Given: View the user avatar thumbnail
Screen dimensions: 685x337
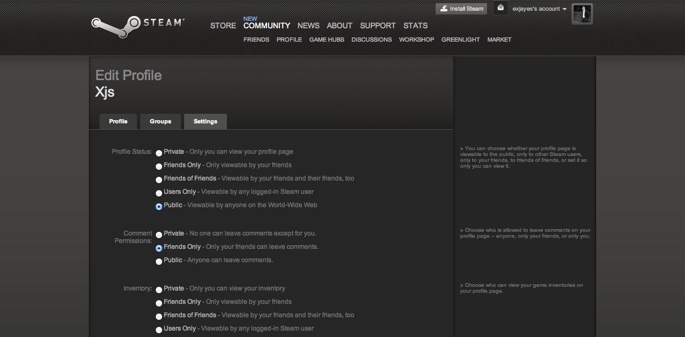Looking at the screenshot, I should (582, 14).
